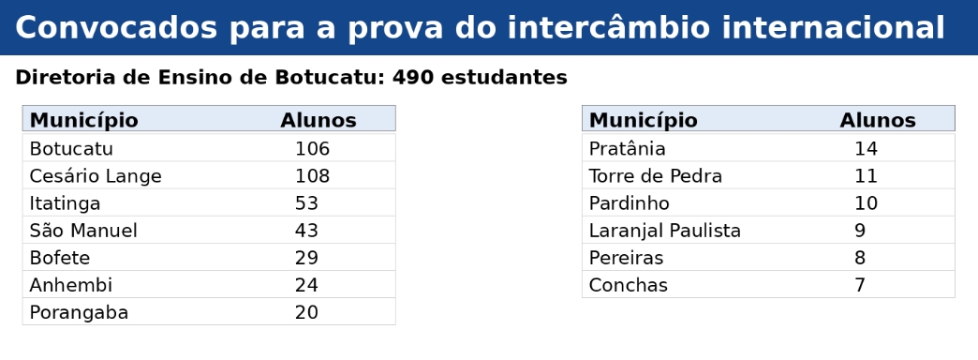Select São Manuel in the table
978x360 pixels.
[83, 231]
